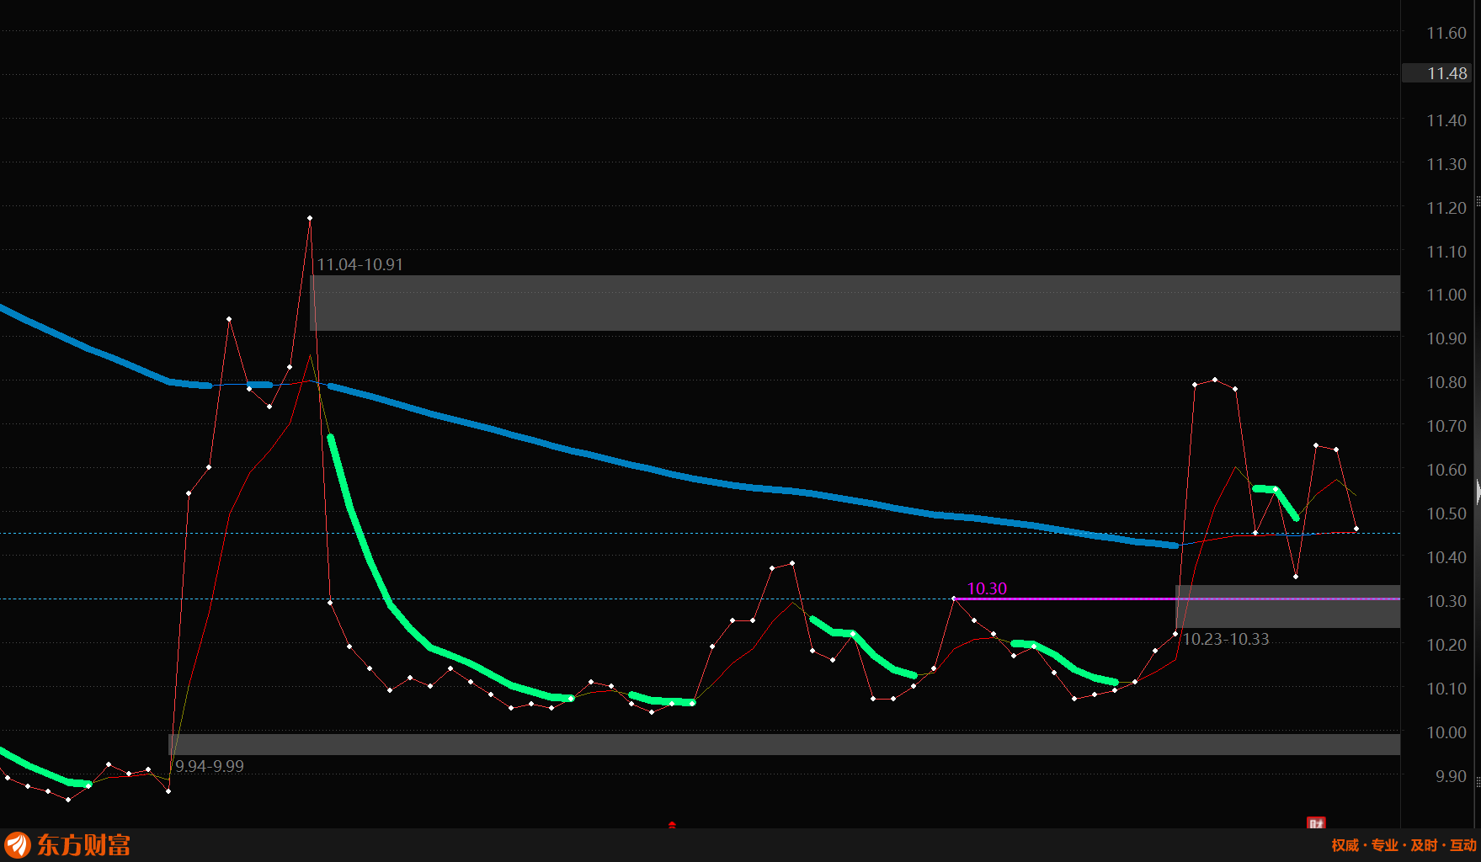The height and width of the screenshot is (862, 1481).
Task: Select the gray 9.94-9.99 support band
Action: tap(784, 744)
